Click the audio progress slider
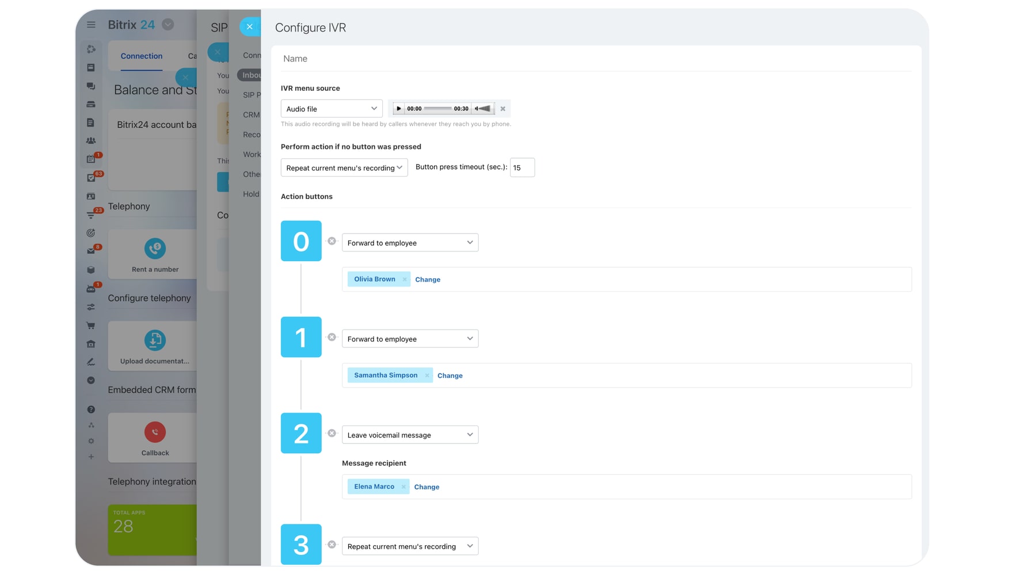 click(x=437, y=109)
